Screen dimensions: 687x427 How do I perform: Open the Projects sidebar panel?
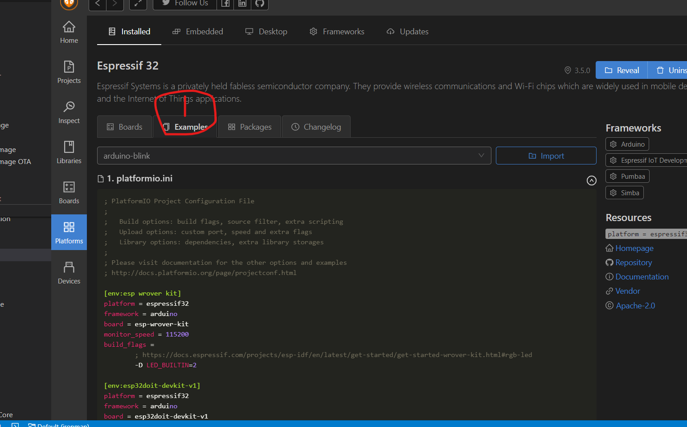tap(69, 72)
